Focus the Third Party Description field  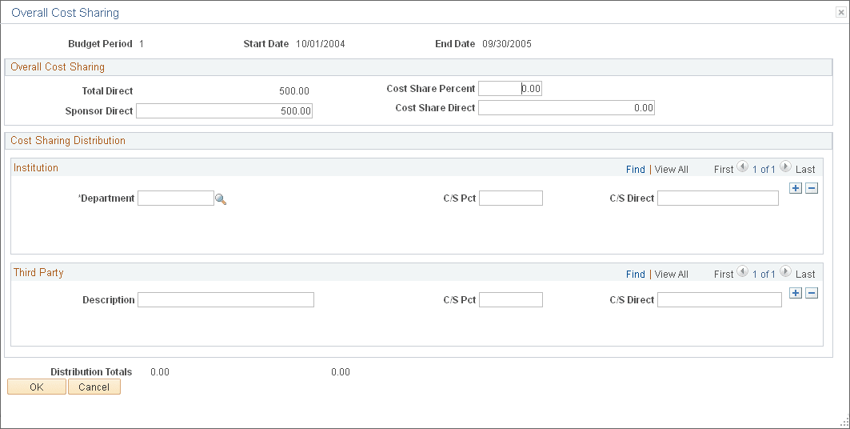pyautogui.click(x=225, y=299)
